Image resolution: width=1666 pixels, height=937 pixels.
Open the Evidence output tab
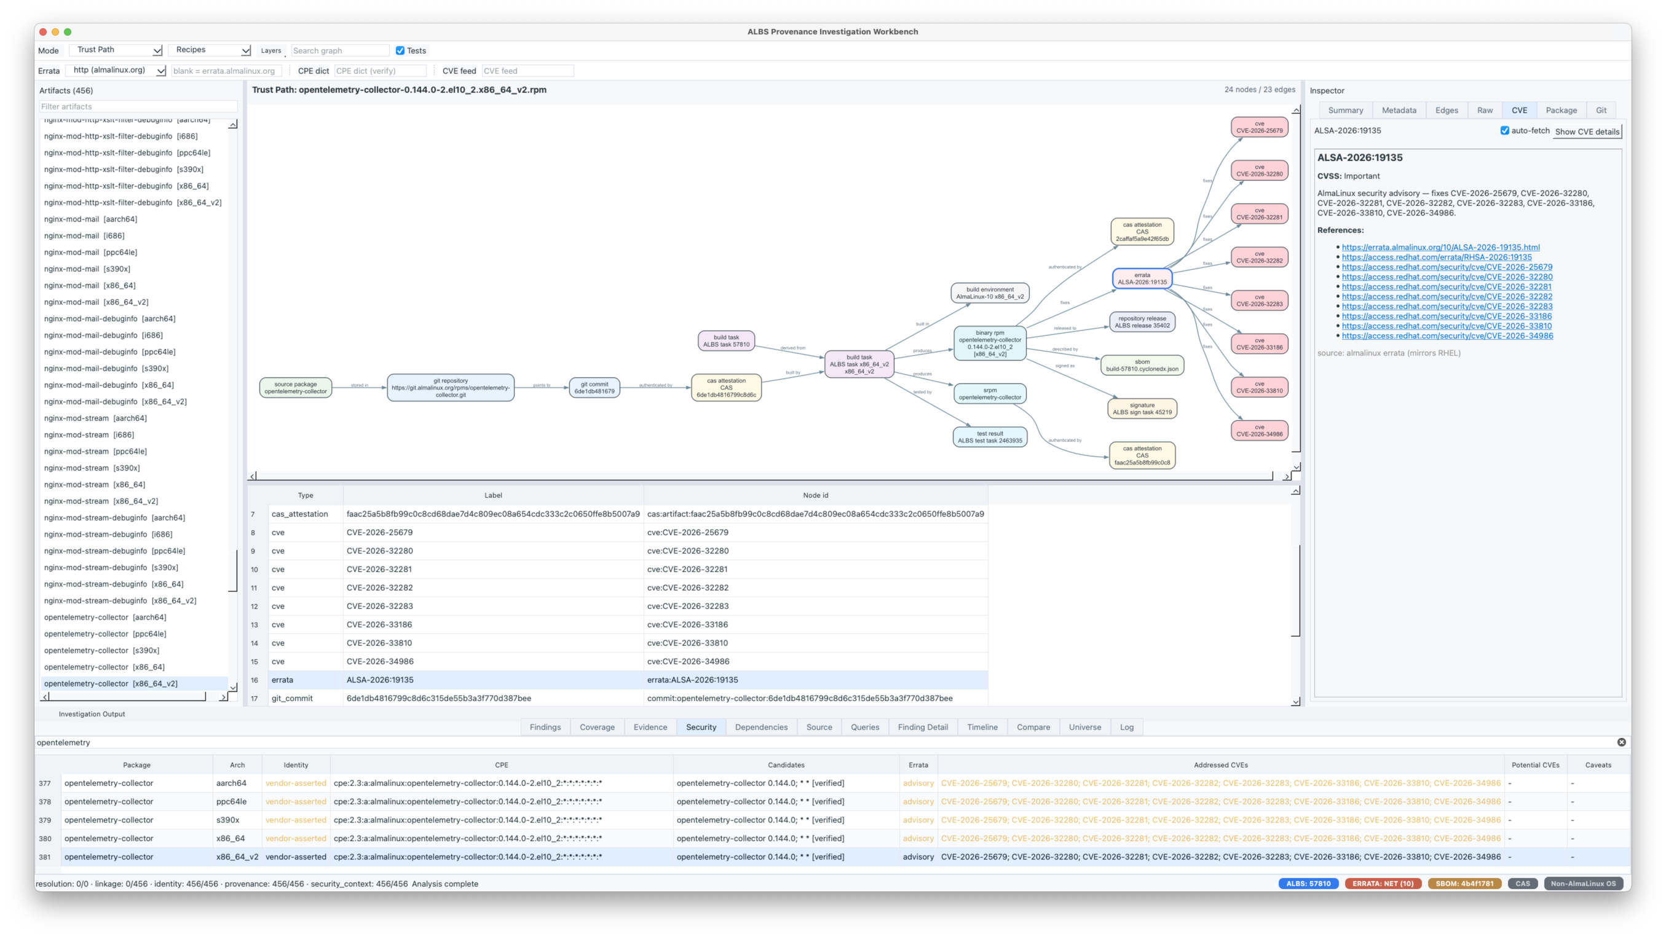pos(650,727)
